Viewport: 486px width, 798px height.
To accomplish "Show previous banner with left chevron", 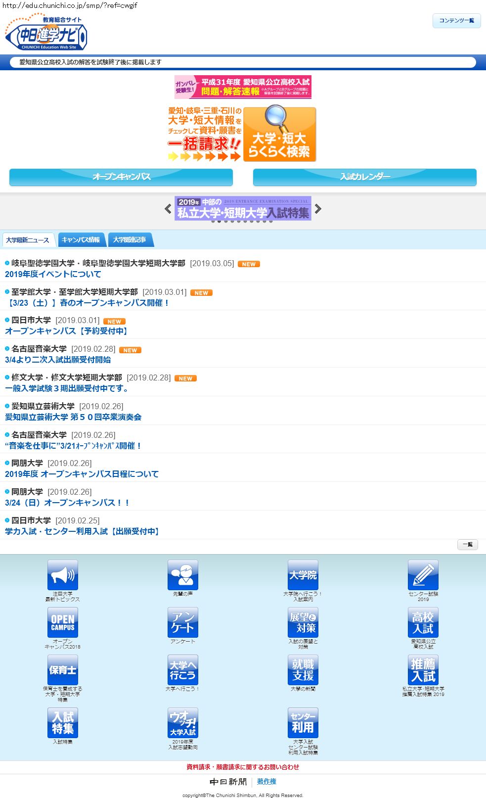I will click(x=168, y=209).
